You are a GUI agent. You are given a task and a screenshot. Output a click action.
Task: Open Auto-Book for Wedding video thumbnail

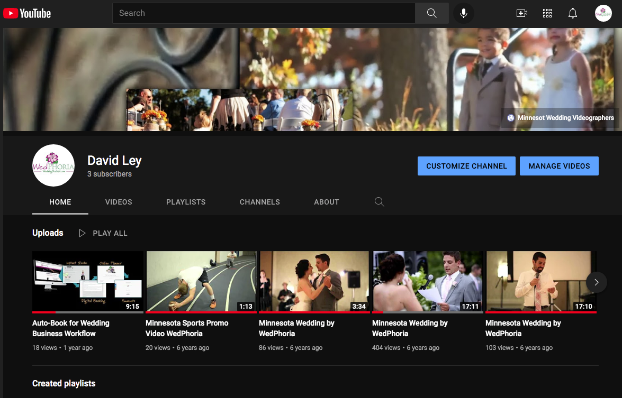coord(88,282)
